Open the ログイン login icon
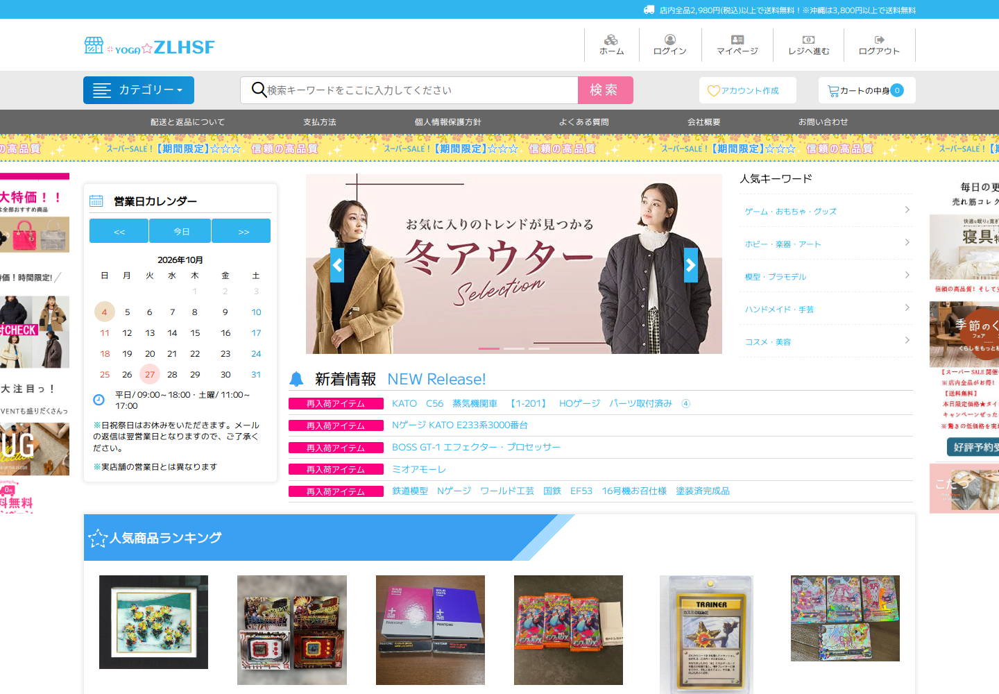The image size is (999, 694). coord(669,40)
